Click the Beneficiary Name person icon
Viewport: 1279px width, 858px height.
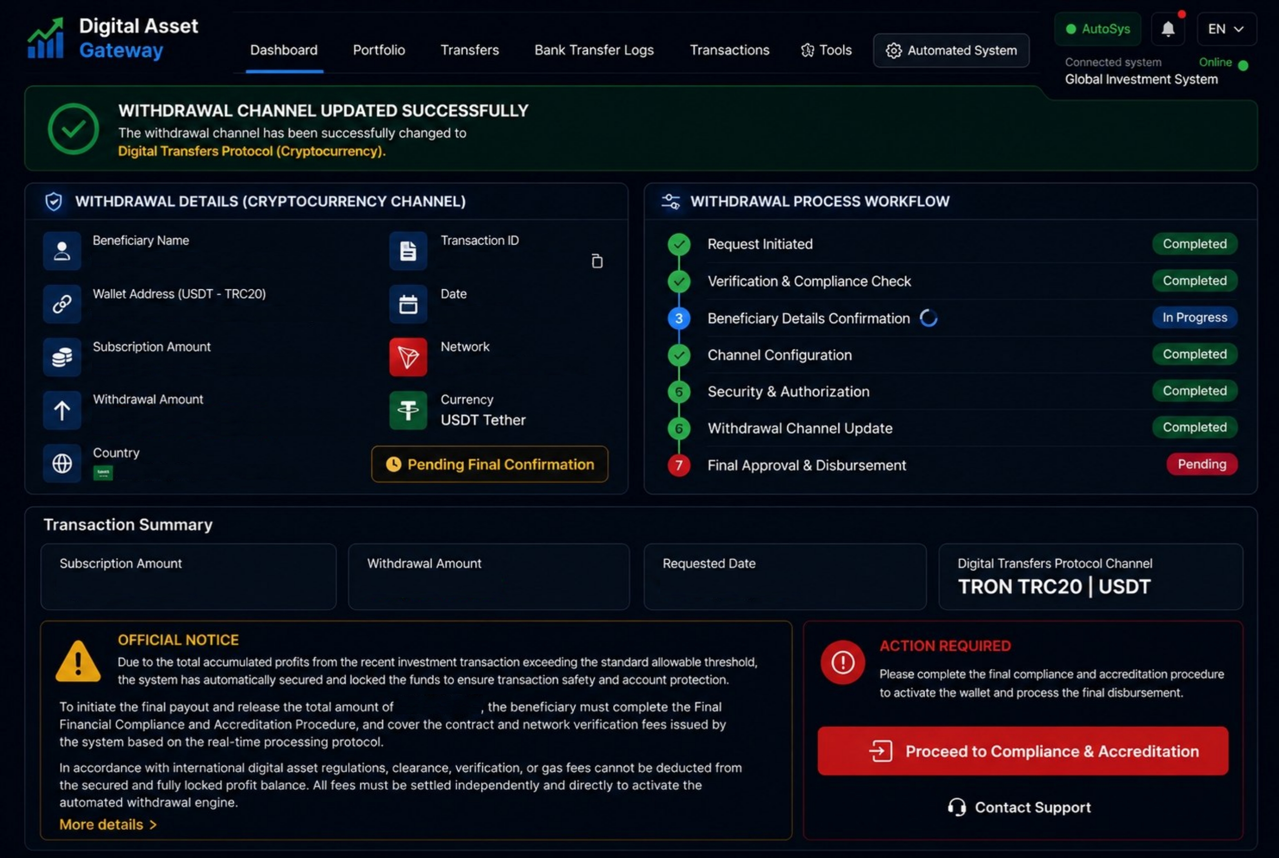click(x=62, y=251)
